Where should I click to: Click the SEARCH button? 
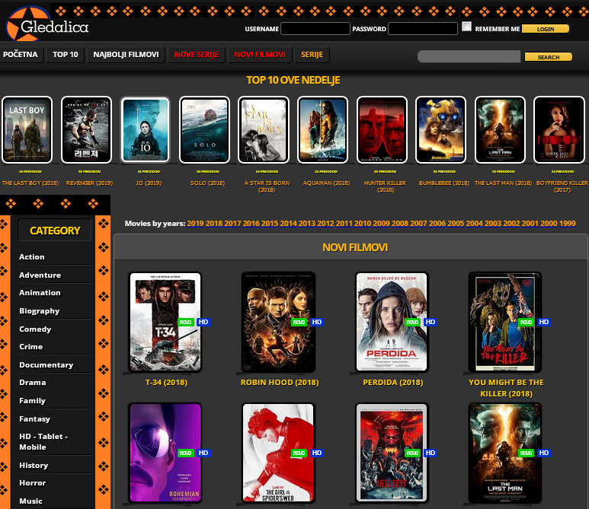click(x=549, y=57)
